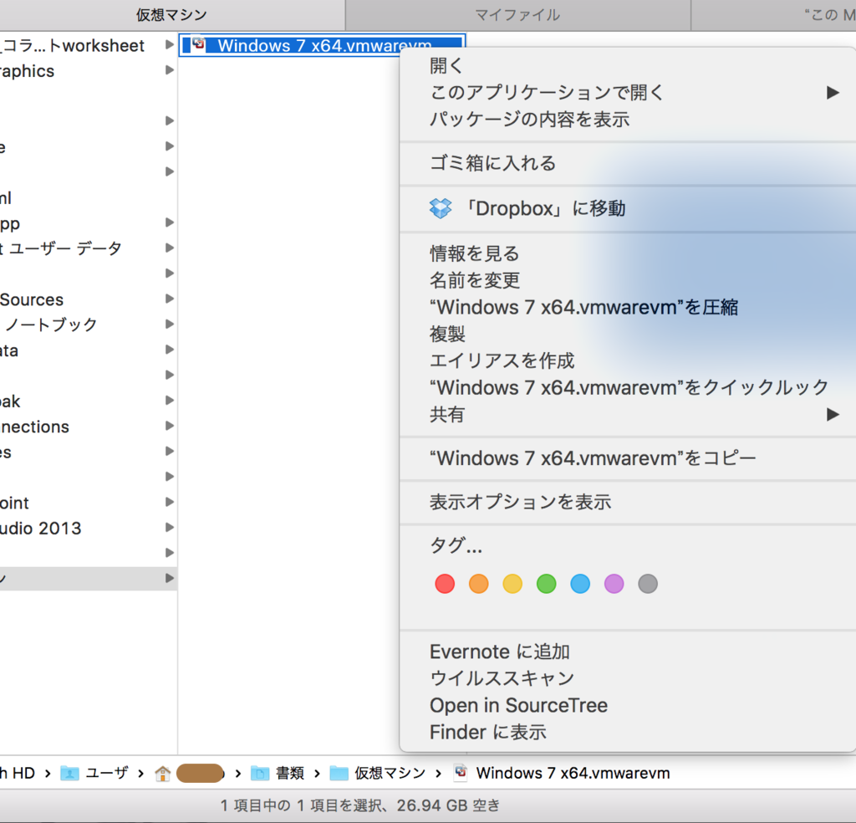
Task: Choose Open in SourceTree
Action: click(x=628, y=705)
